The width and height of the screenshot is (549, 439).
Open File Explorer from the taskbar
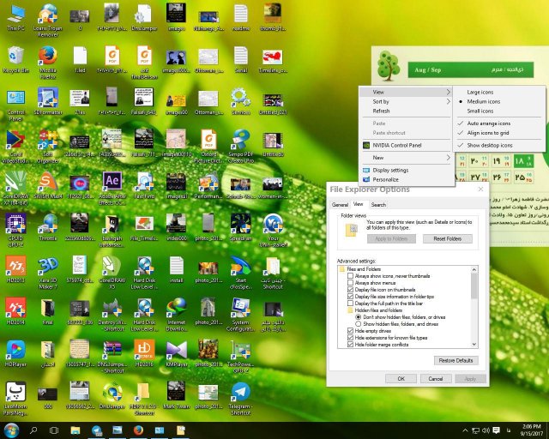click(x=75, y=430)
